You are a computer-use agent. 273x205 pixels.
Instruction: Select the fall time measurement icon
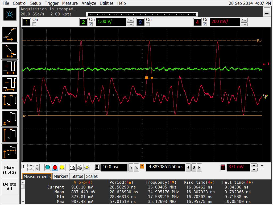(10, 51)
